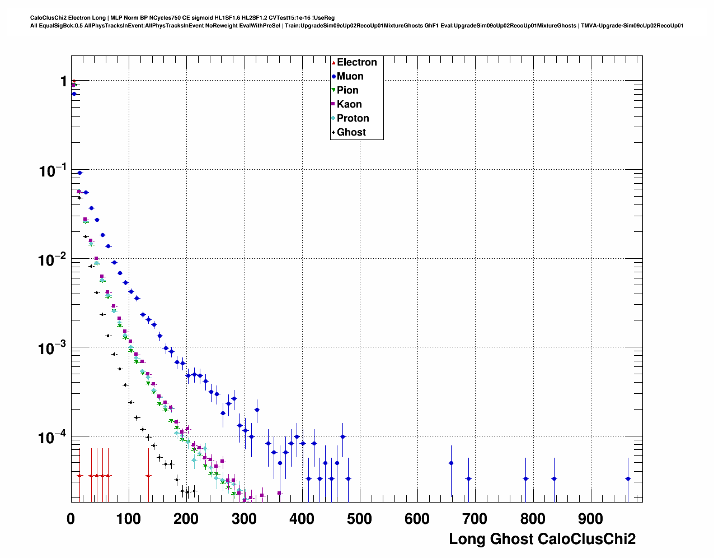The height and width of the screenshot is (558, 714).
Task: Click the green Pion triangle legend marker
Action: 333,90
